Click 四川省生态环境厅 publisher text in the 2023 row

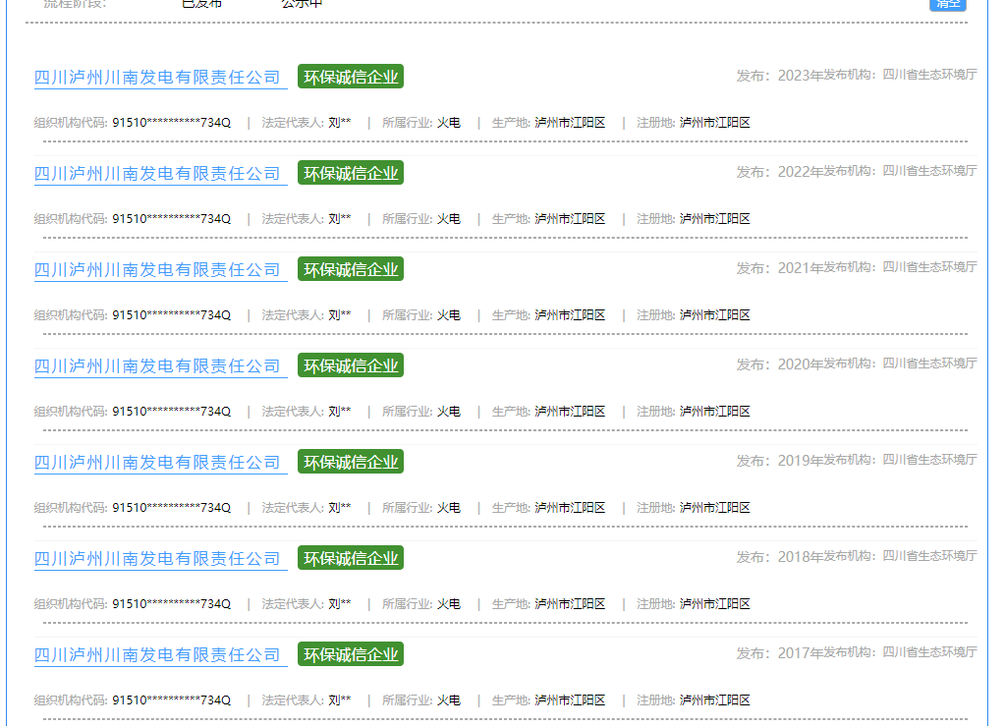929,75
